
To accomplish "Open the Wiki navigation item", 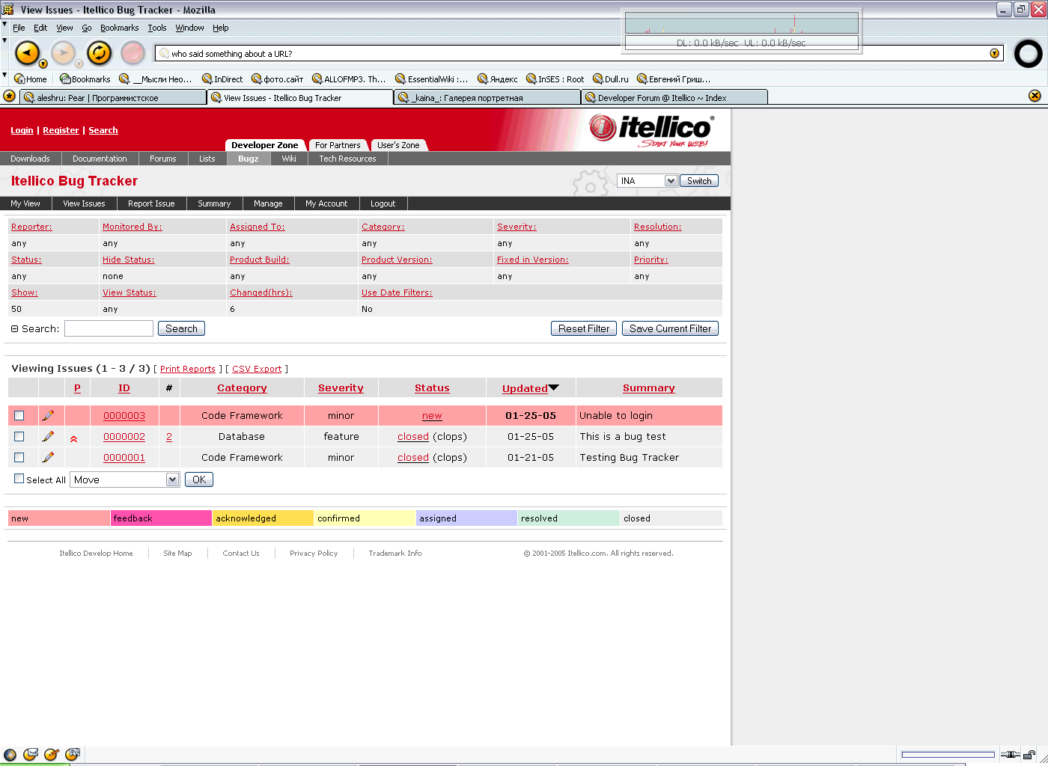I will point(289,159).
